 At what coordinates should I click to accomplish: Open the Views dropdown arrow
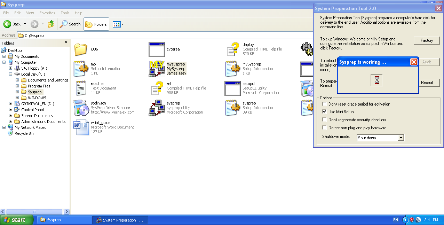click(122, 24)
